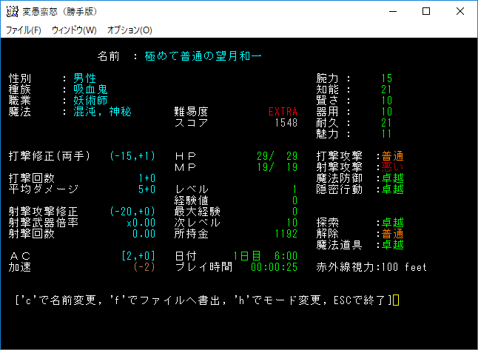Click the class value 妖術師
This screenshot has width=478, height=350.
[90, 101]
